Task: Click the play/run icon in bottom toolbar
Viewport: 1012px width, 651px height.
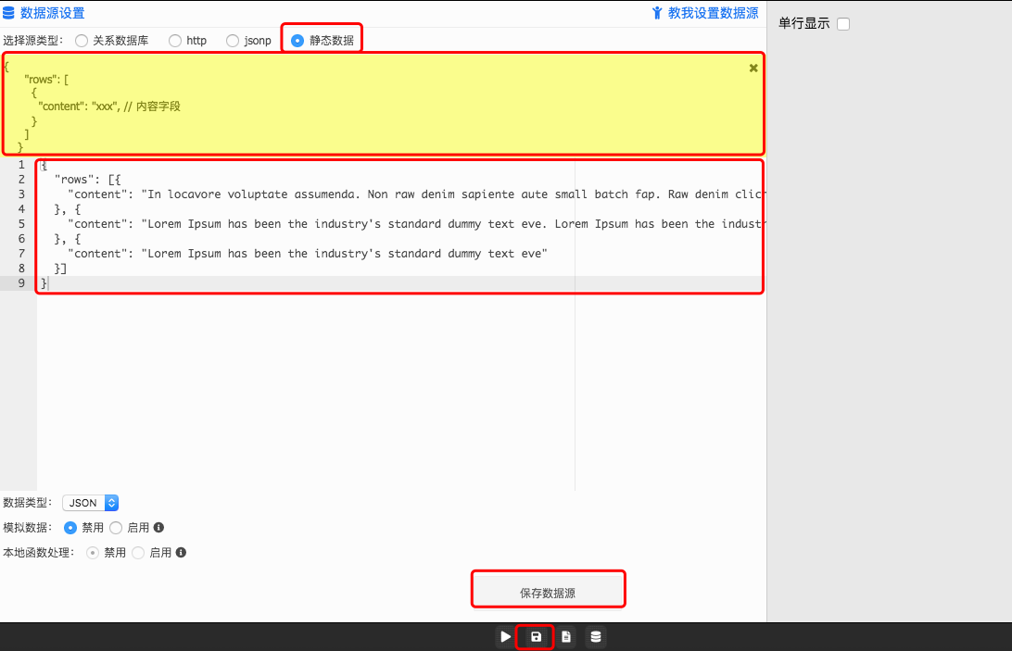Action: tap(505, 637)
